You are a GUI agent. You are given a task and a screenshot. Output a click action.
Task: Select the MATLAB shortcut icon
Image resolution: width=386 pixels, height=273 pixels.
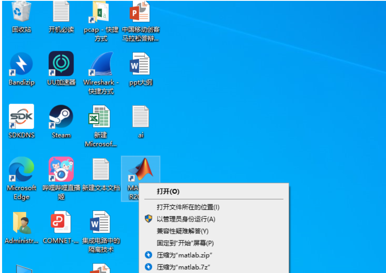[x=141, y=170]
